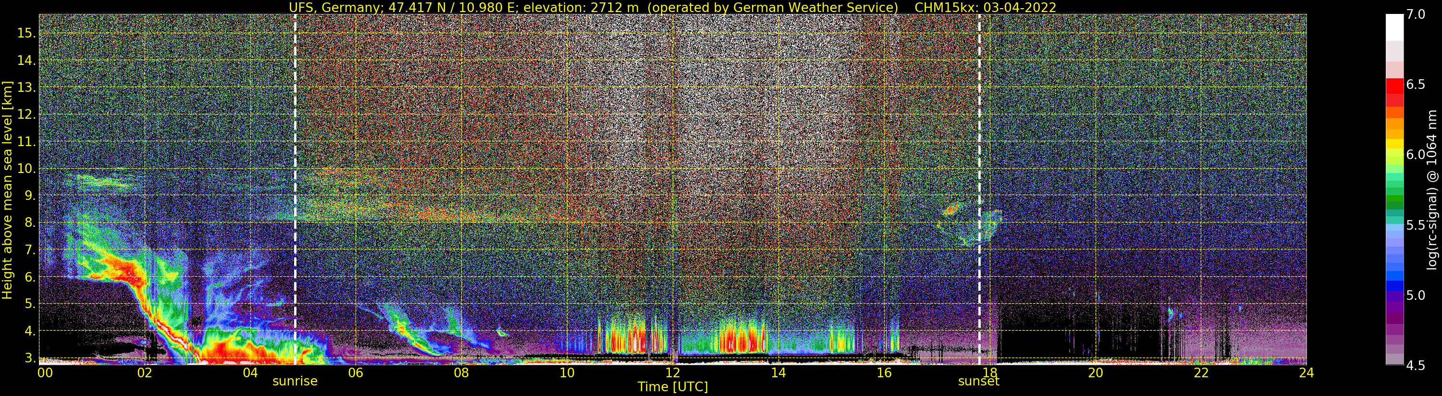
Task: Click the '16' time tick label
Action: pyautogui.click(x=884, y=373)
